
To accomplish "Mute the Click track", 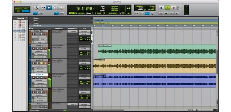I will [x=45, y=107].
